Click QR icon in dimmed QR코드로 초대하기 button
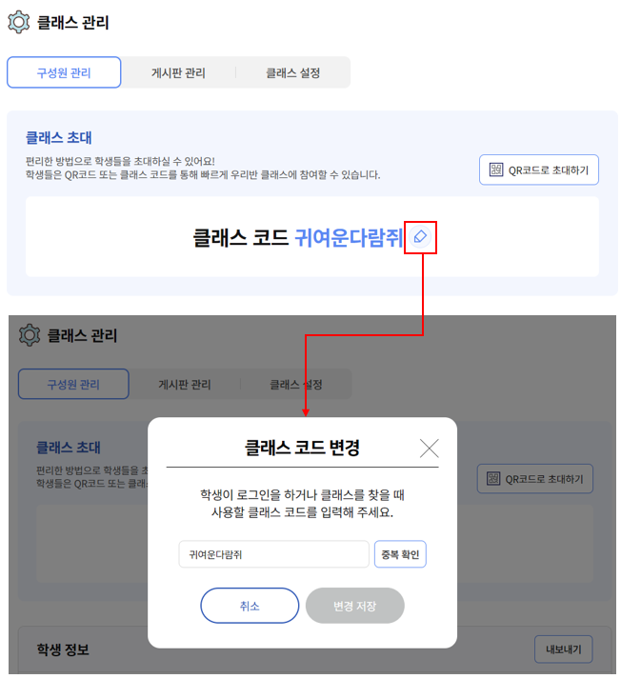This screenshot has width=621, height=679. point(493,478)
